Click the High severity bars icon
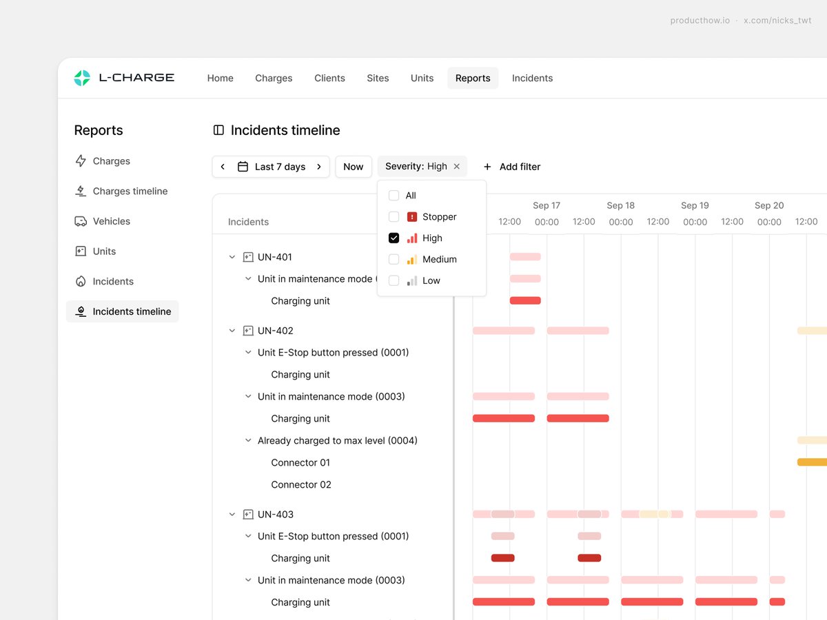 [x=412, y=238]
